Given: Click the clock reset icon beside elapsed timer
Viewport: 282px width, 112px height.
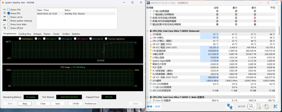Looking at the screenshot, I should [250, 107].
